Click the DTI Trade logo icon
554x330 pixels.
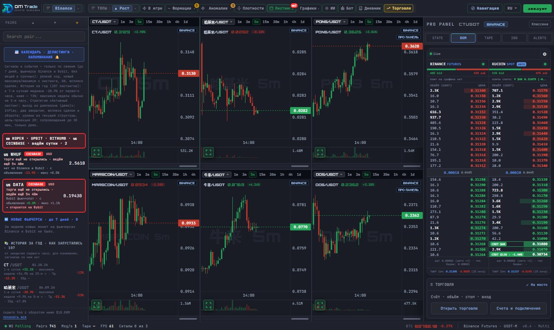[x=7, y=8]
